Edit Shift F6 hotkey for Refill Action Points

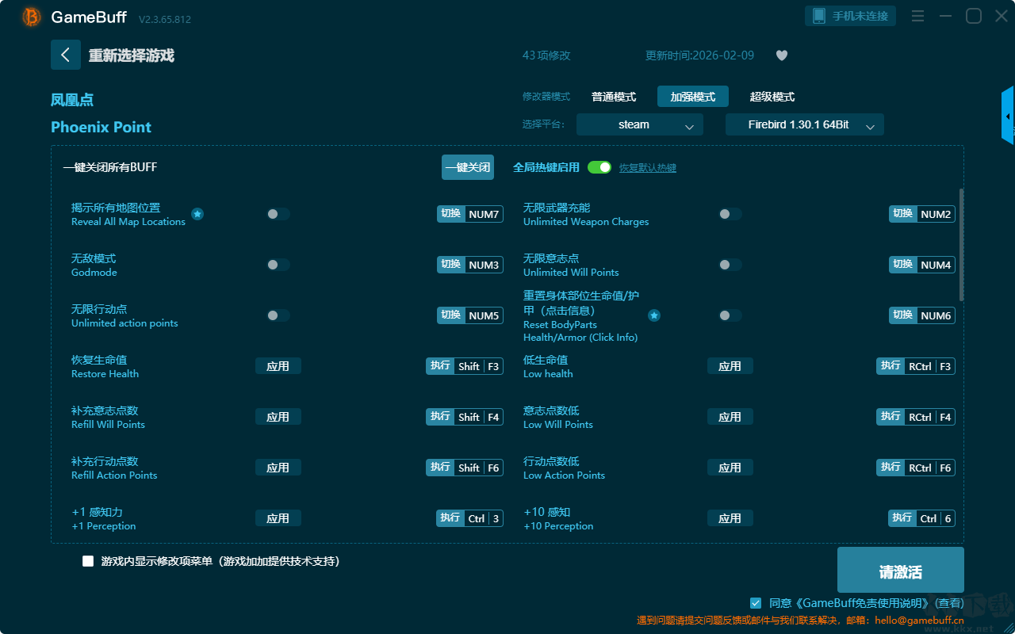click(x=465, y=468)
